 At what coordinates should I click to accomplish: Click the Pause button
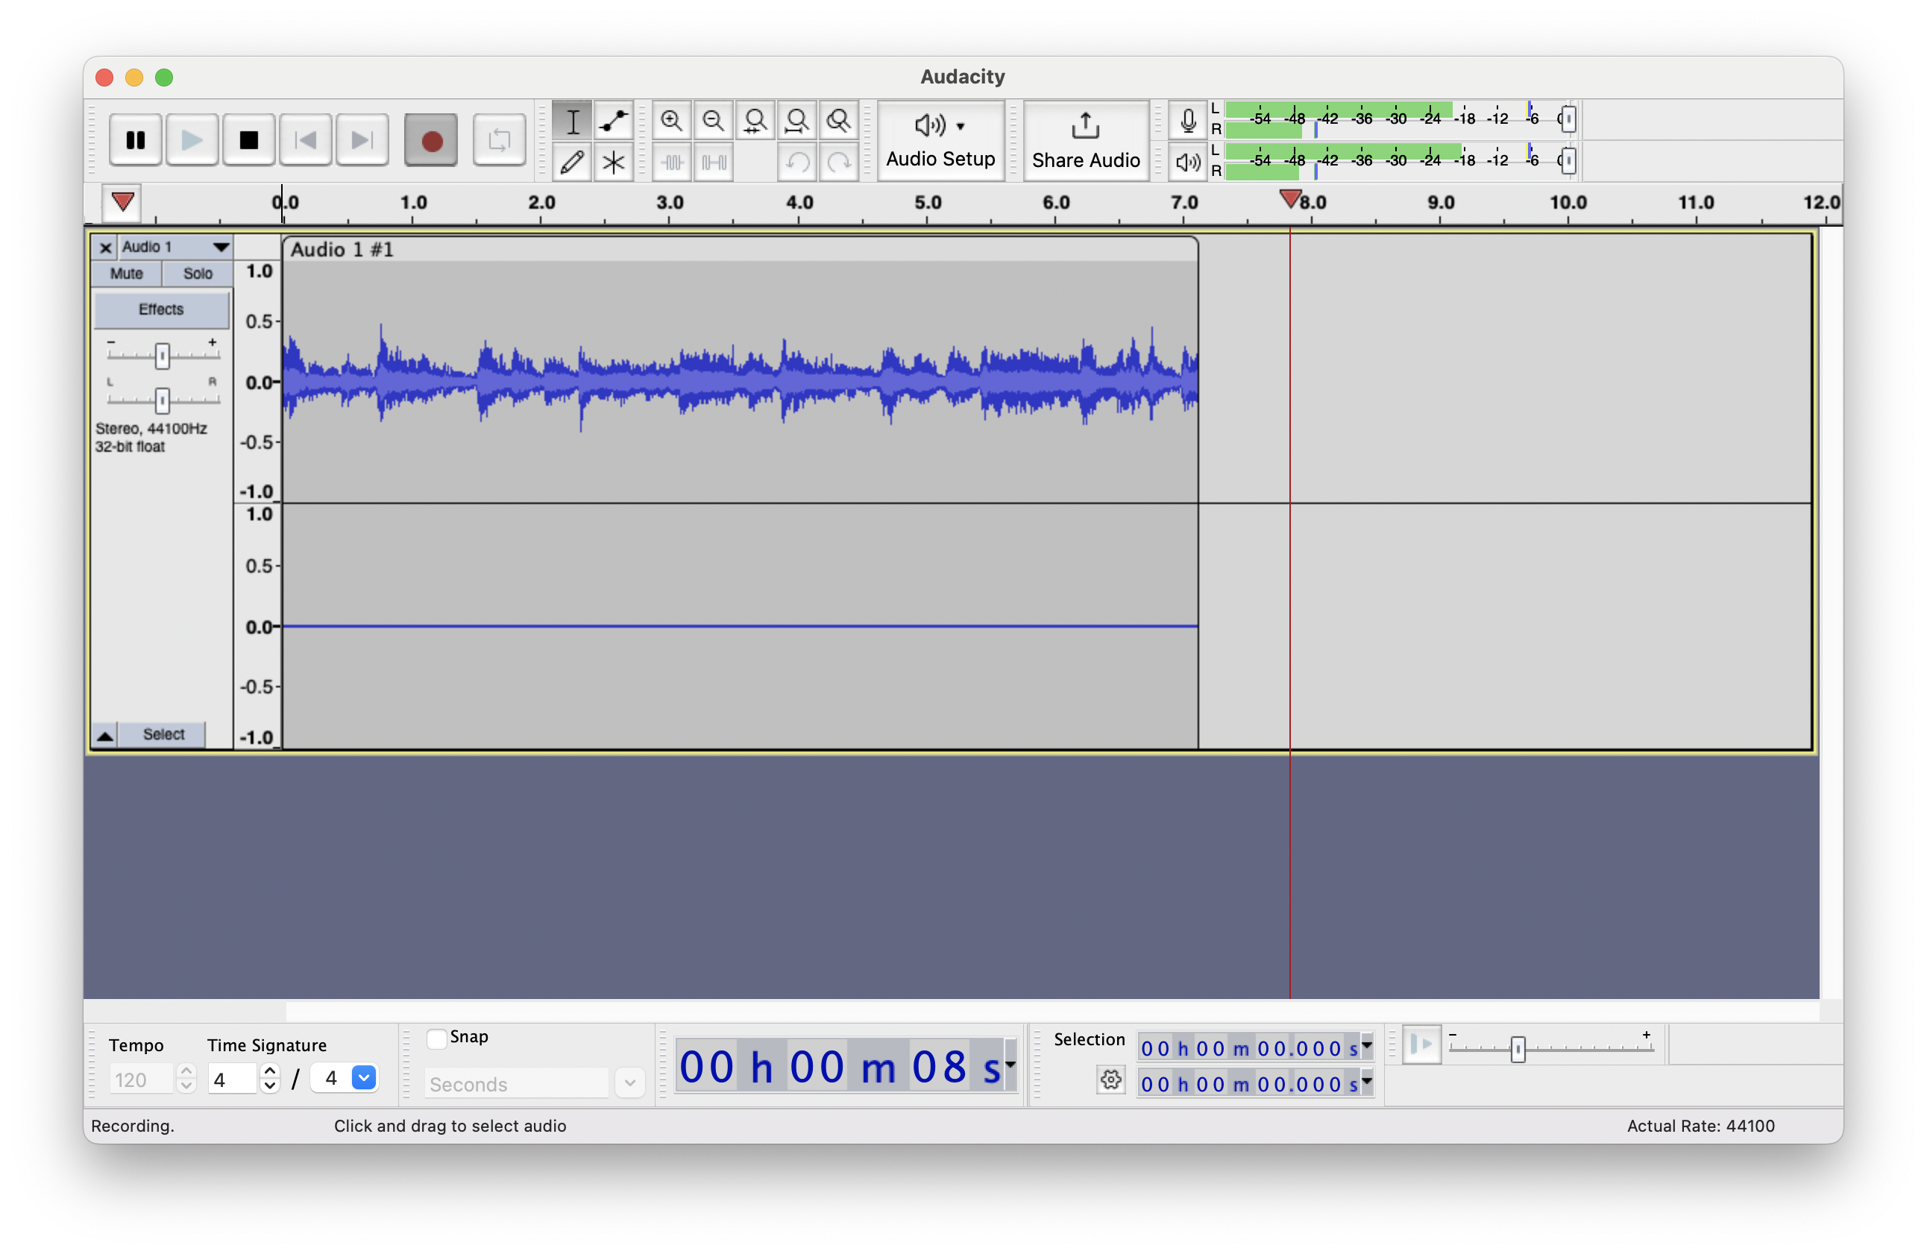pyautogui.click(x=135, y=140)
